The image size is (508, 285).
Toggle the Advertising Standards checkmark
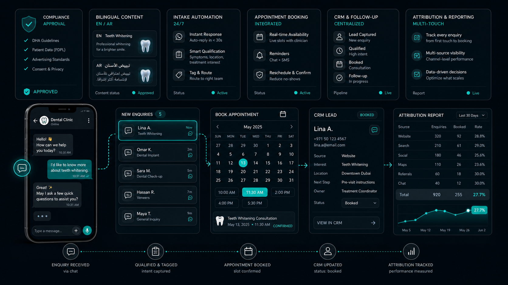pos(26,59)
